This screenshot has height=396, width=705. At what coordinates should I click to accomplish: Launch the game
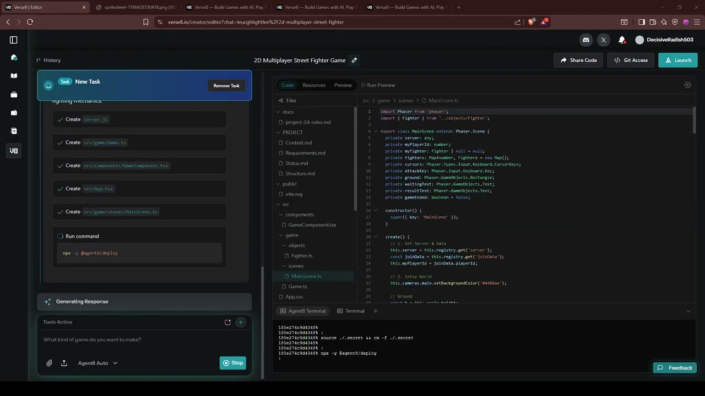(678, 60)
